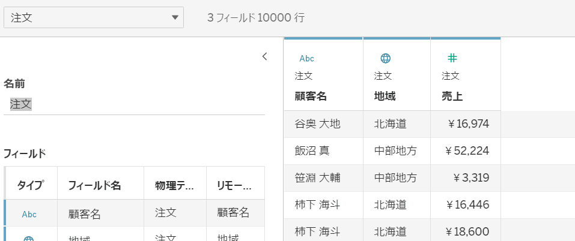Click the 名前 label

click(14, 84)
